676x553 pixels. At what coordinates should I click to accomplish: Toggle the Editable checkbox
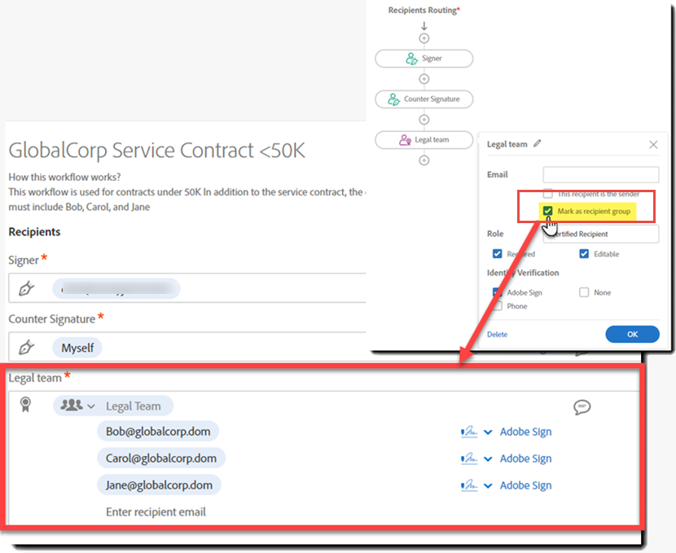584,254
